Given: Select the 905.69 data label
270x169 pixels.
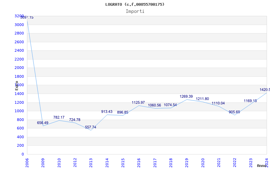Looking at the screenshot, I should [x=234, y=112].
